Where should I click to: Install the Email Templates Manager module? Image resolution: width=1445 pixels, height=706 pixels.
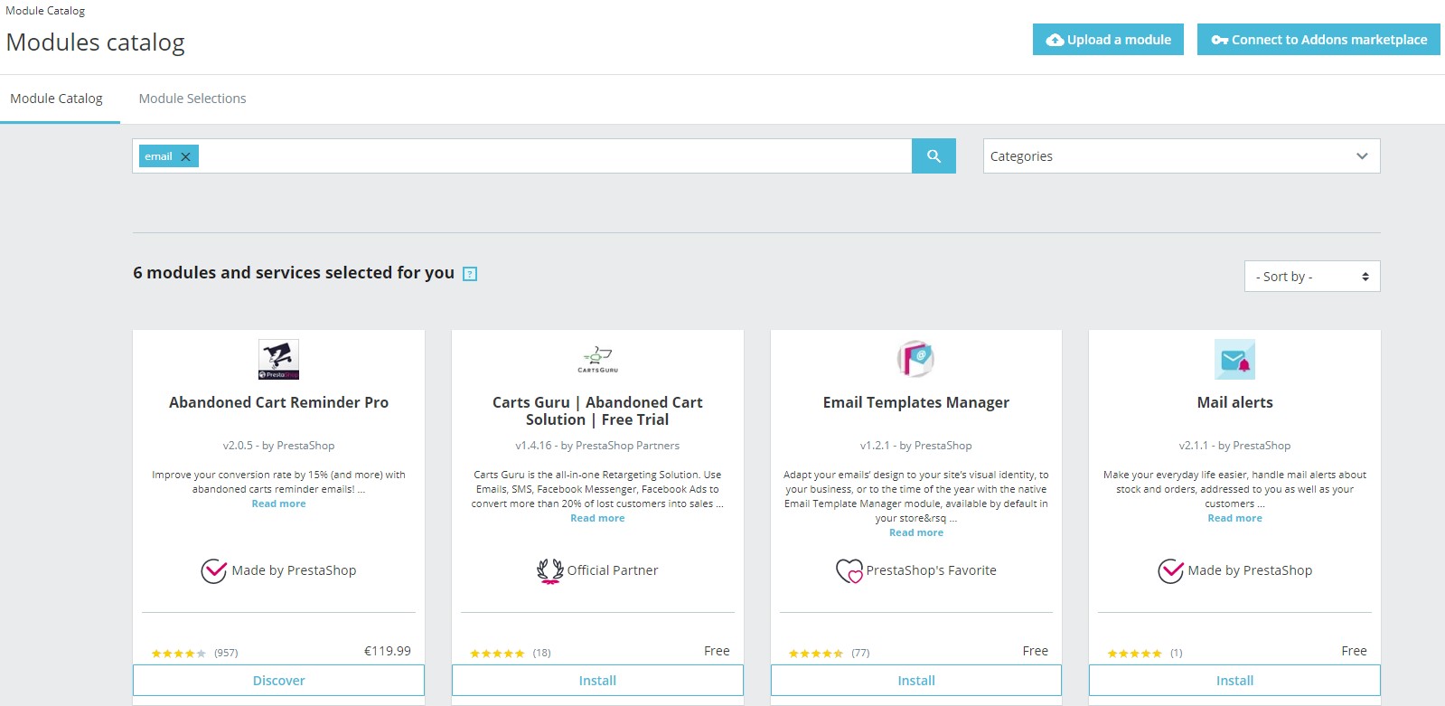[x=916, y=681]
